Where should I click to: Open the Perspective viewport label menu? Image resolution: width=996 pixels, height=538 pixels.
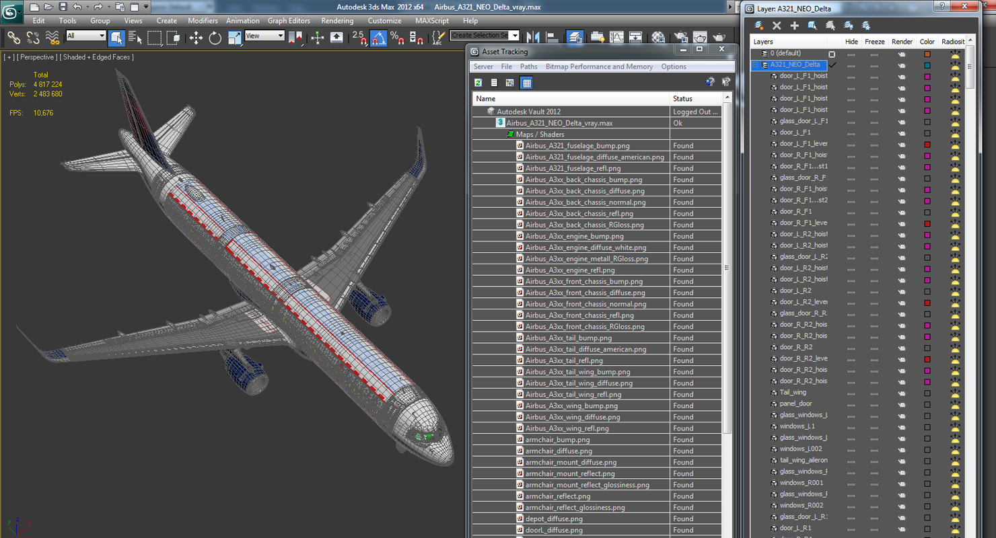click(37, 57)
